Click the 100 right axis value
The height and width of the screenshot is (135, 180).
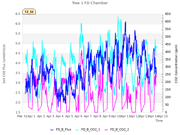point(168,97)
